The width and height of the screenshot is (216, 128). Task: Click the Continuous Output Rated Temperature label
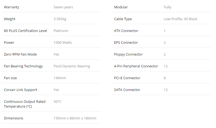(25, 104)
